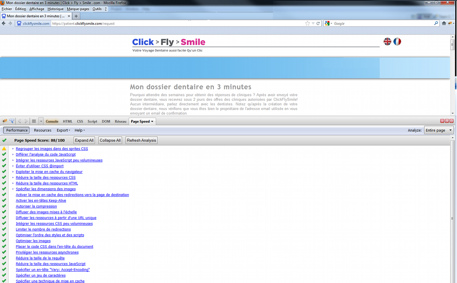Click the Firebug bug icon in the panel toolbar

(5, 121)
